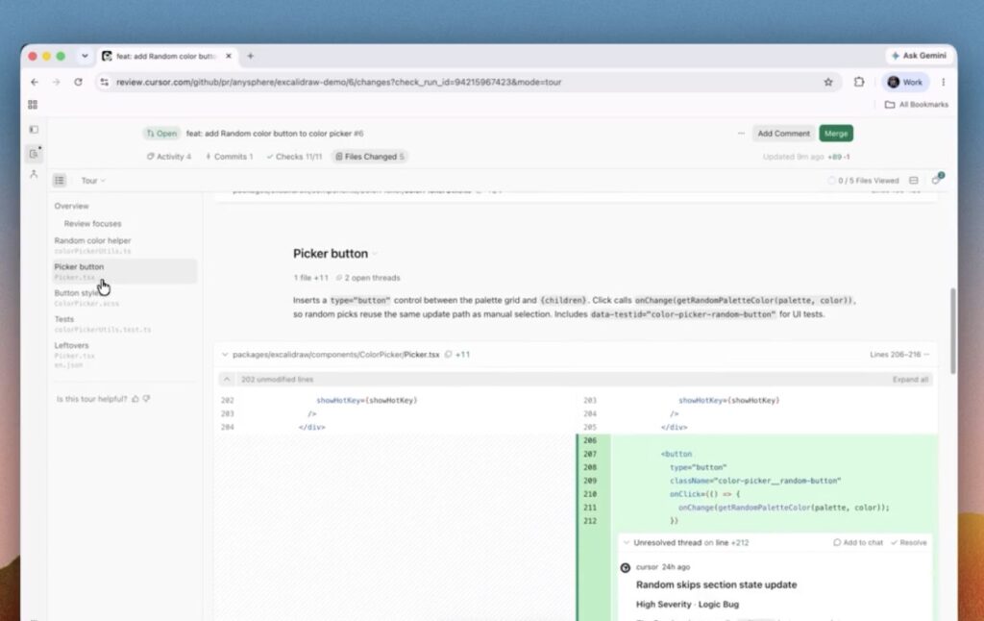Open the Random color helper tour step
Screen dimensions: 984x621
124,245
